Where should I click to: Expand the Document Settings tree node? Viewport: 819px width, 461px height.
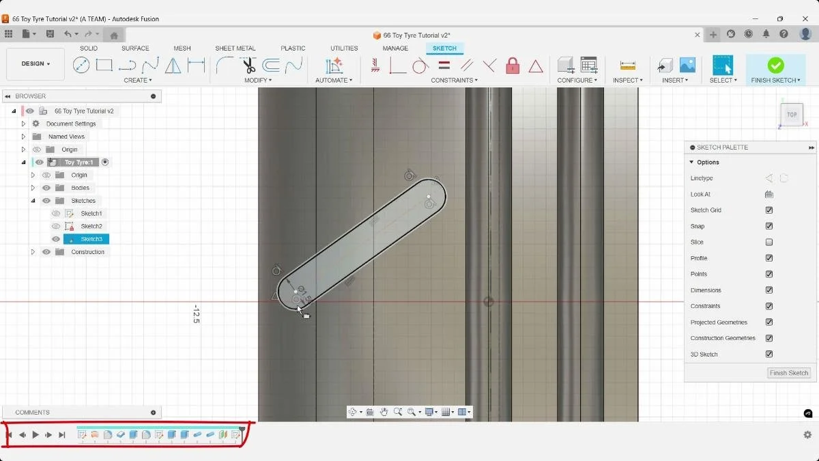[x=23, y=124]
